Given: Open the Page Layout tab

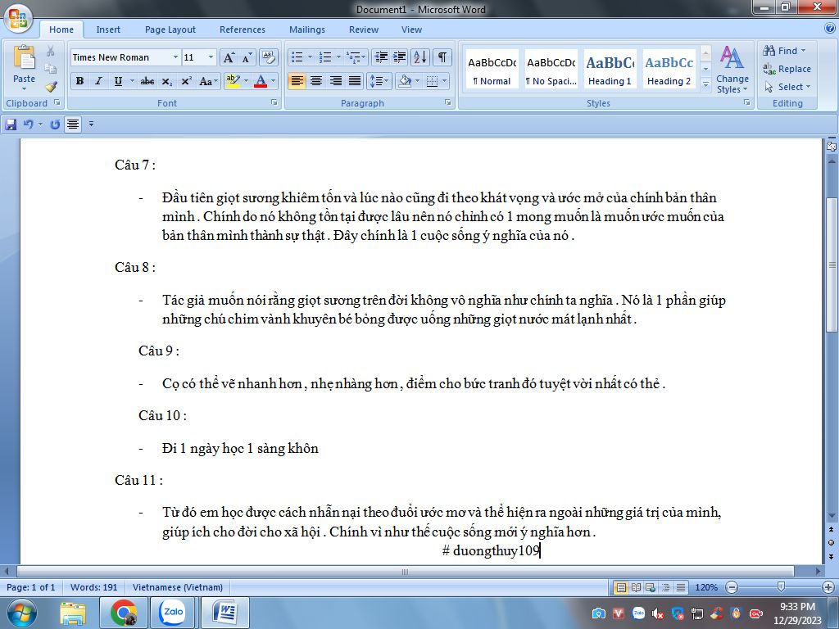Looking at the screenshot, I should [x=170, y=30].
